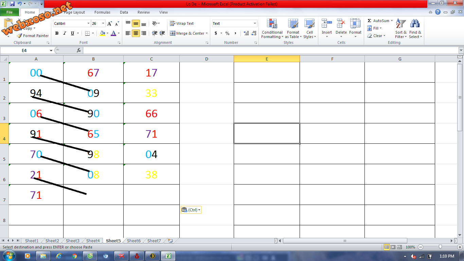Screen dimensions: 464x261
Task: Open Sheet6 tab
Action: coord(133,241)
